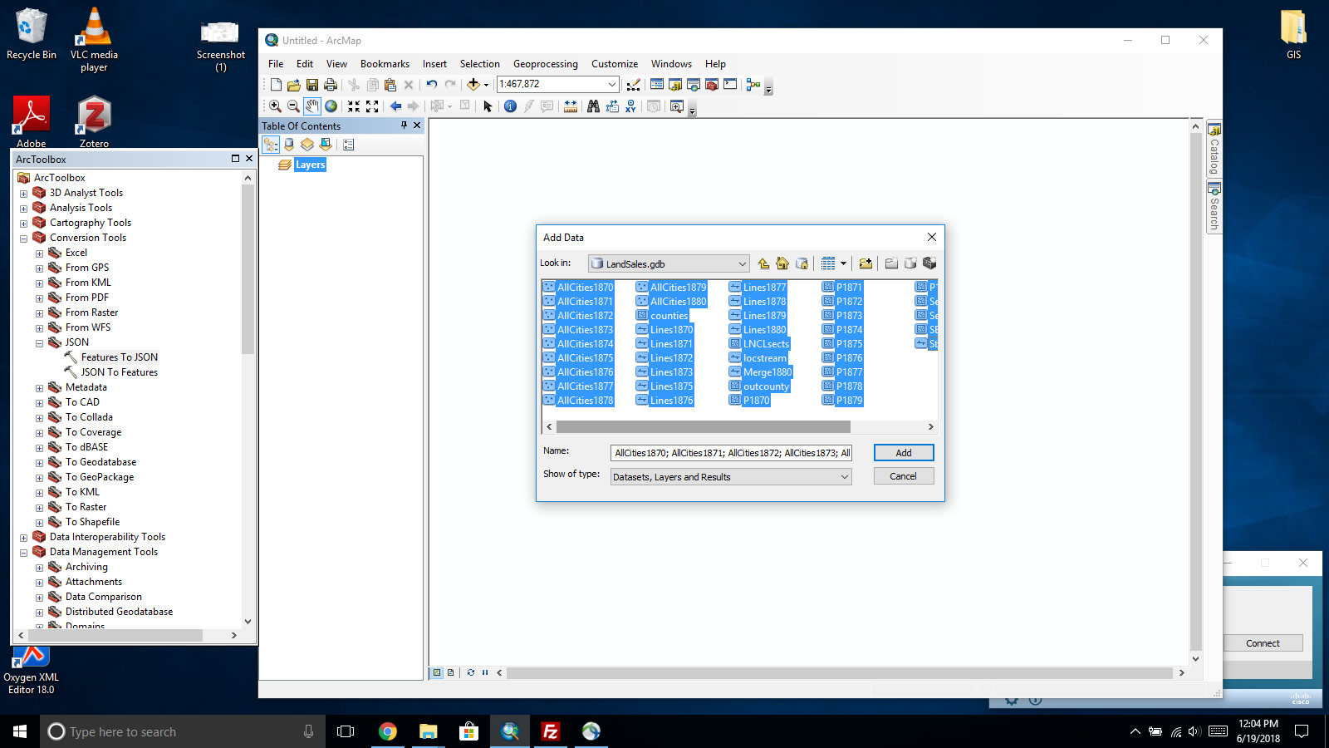
Task: Select the Zoom In magnifier tool
Action: point(275,106)
